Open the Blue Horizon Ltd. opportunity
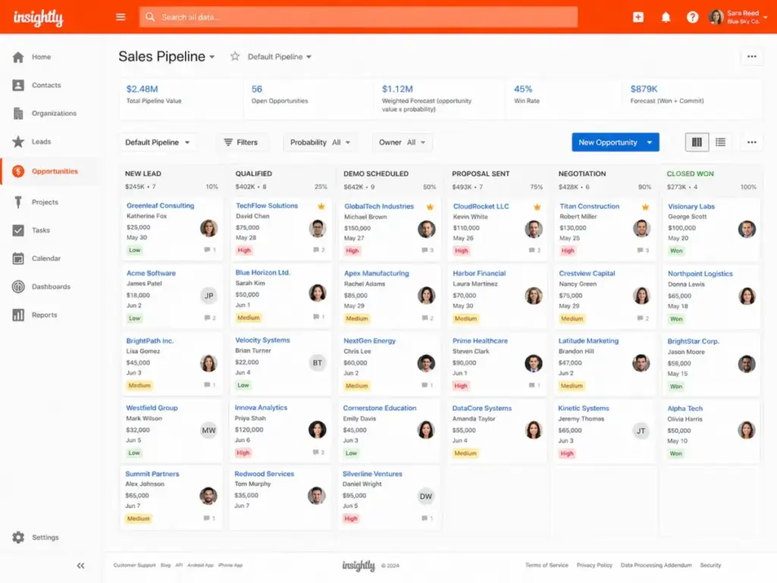 (x=263, y=273)
